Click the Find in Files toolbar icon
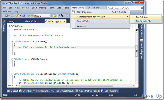 pyautogui.click(x=54, y=16)
